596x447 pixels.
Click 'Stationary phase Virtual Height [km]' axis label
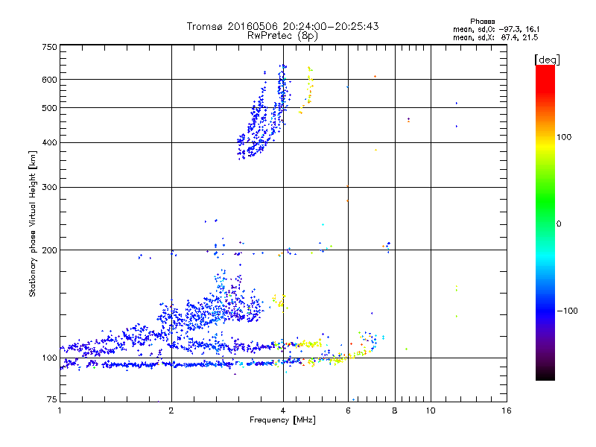(x=33, y=224)
